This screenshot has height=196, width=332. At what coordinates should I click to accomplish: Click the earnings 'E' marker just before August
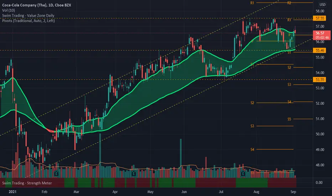243,174
